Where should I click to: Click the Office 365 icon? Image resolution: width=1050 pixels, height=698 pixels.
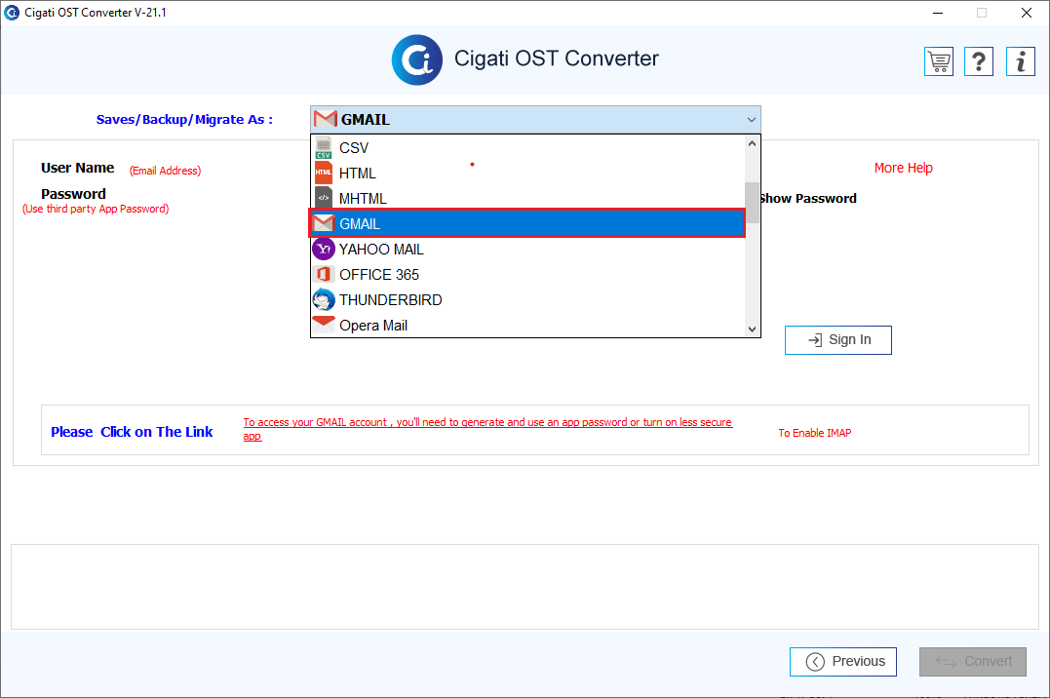(x=324, y=275)
